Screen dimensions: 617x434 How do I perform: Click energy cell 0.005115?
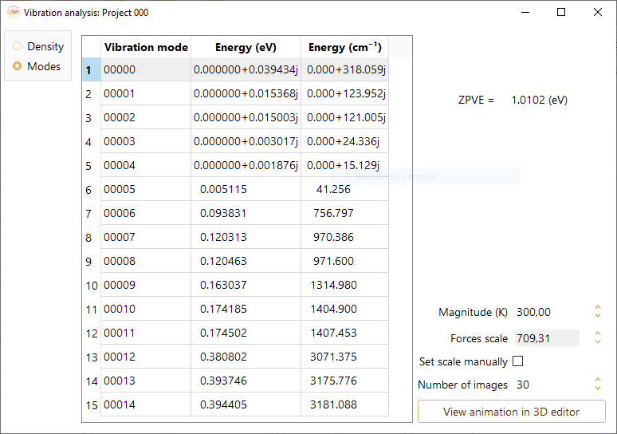click(246, 189)
